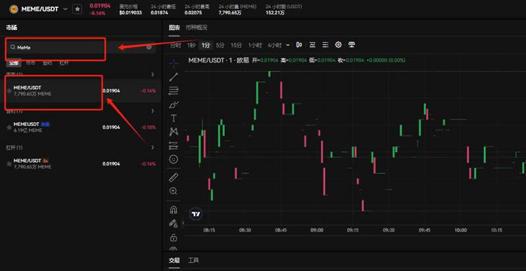Image resolution: width=526 pixels, height=271 pixels.
Task: Select the 1秒 timeframe
Action: point(191,45)
